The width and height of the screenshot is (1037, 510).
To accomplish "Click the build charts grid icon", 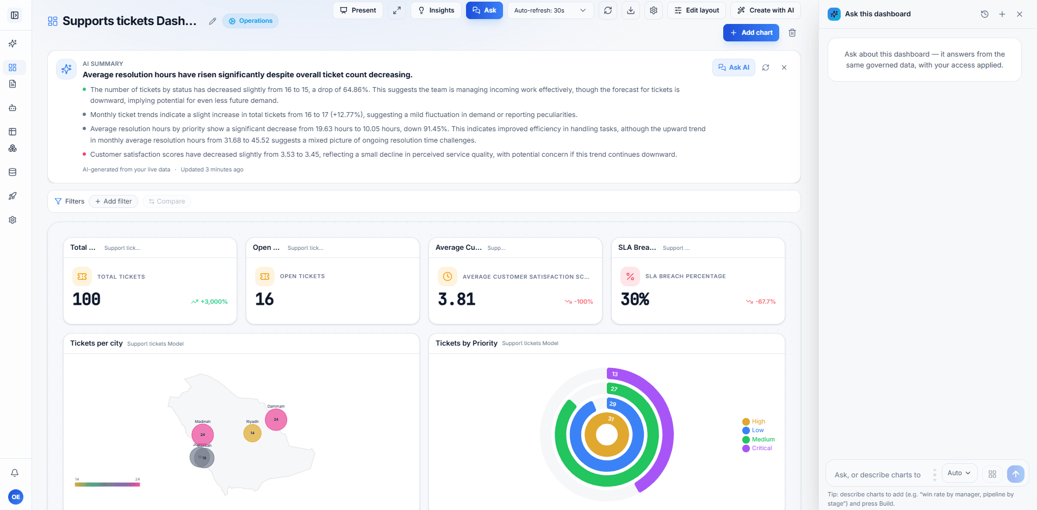I will coord(992,474).
